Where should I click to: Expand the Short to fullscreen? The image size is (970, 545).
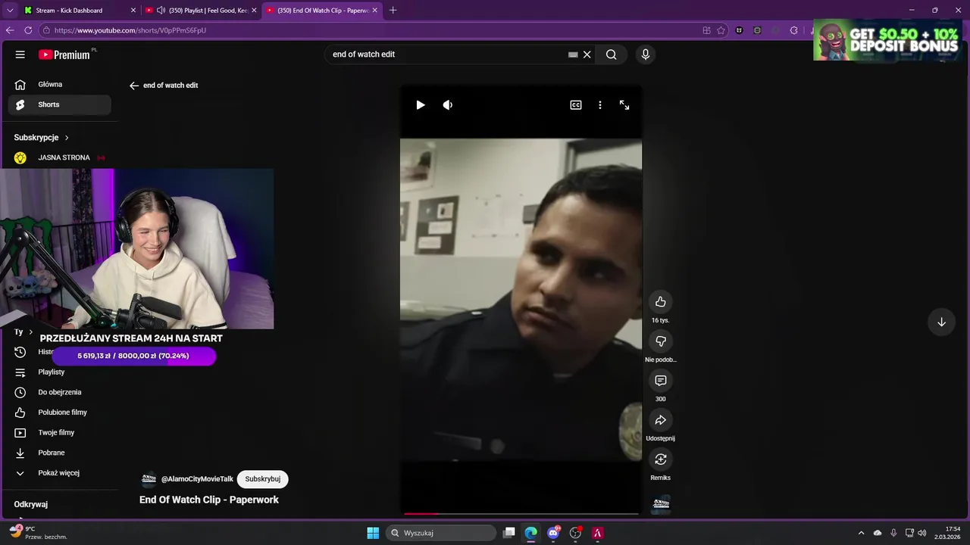tap(624, 105)
